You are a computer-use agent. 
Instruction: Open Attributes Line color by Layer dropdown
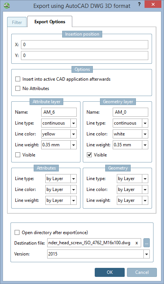pyautogui.click(x=61, y=189)
